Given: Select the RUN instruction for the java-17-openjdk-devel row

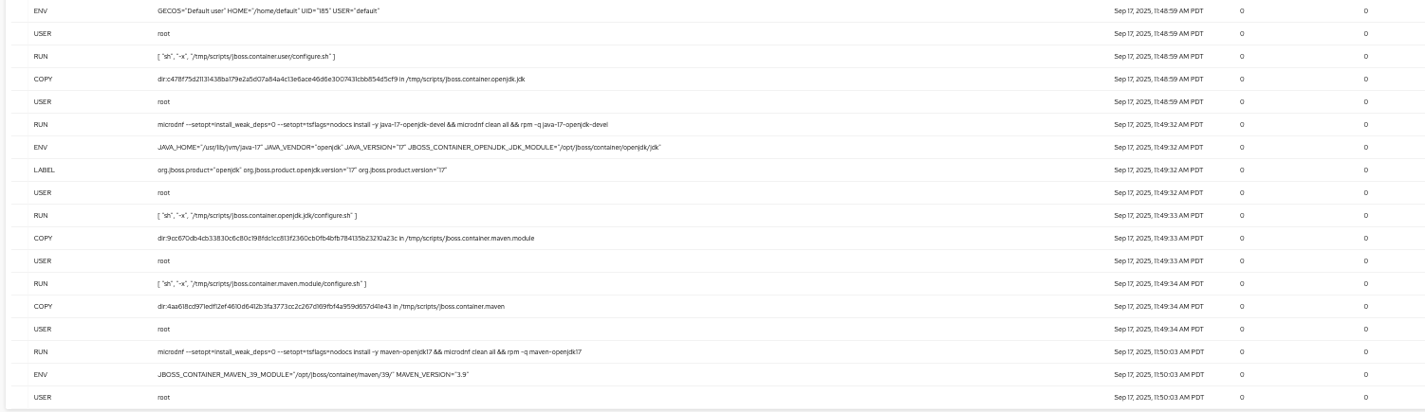Looking at the screenshot, I should pos(41,124).
